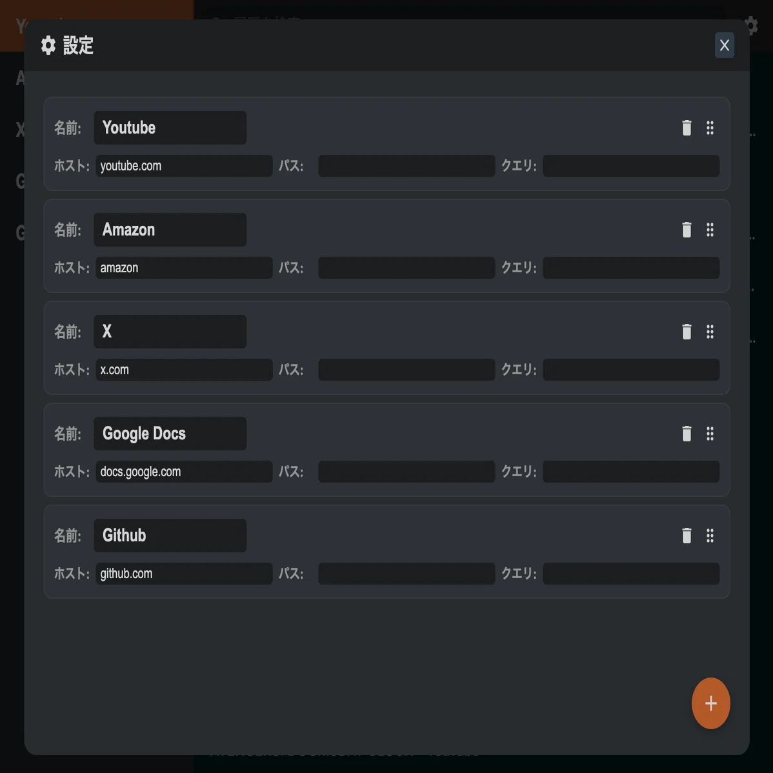The height and width of the screenshot is (773, 773).
Task: Select the drag handle of Github entry
Action: tap(710, 536)
